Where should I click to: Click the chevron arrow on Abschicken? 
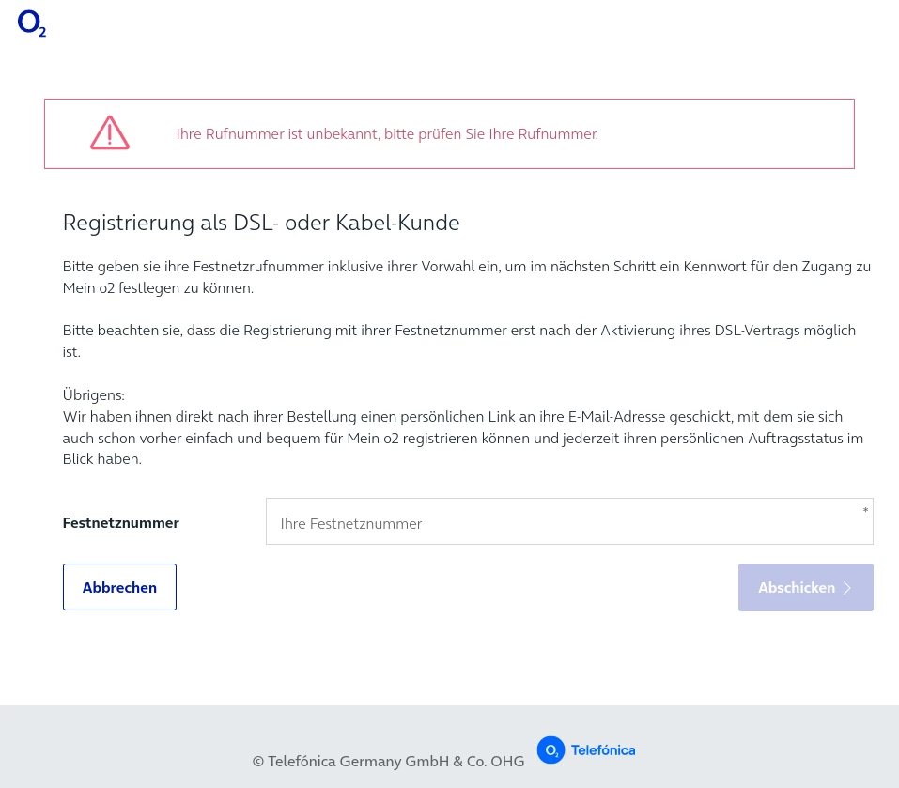(847, 588)
